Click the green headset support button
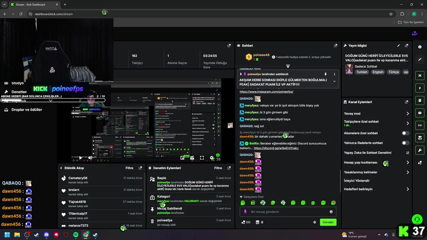 point(417,219)
